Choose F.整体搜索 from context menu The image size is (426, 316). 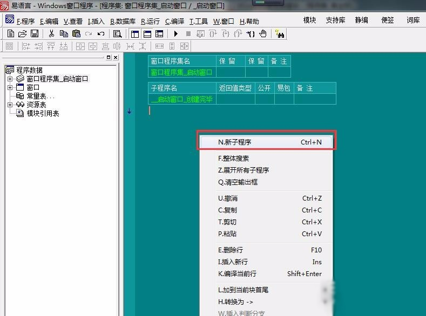(x=266, y=158)
